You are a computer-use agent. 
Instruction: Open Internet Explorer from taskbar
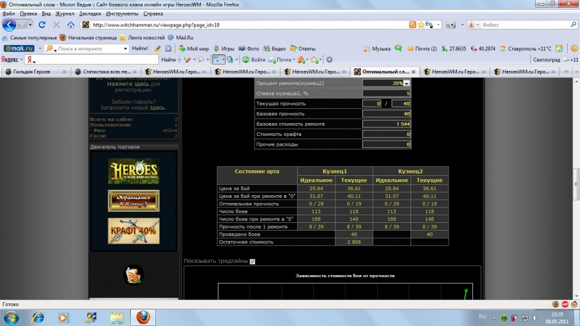click(37, 318)
